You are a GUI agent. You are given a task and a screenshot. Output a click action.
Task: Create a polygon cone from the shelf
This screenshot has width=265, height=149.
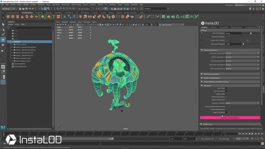point(22,17)
